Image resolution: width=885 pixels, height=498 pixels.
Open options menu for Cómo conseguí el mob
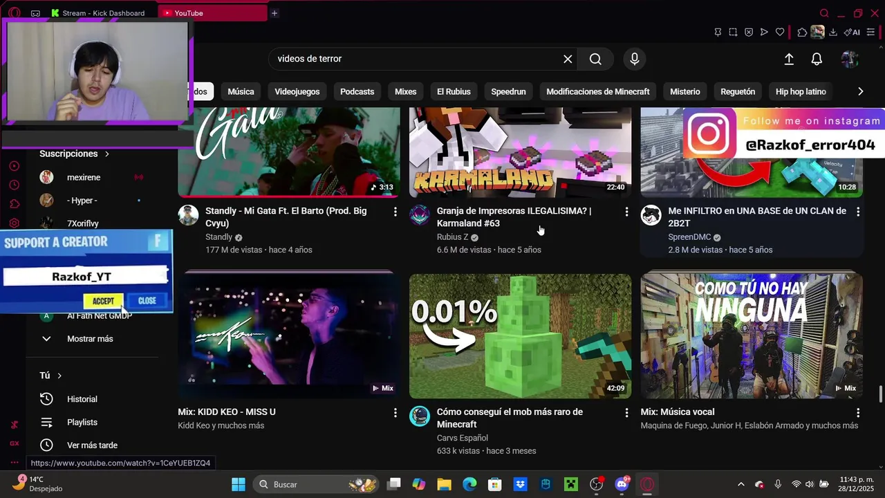(626, 413)
